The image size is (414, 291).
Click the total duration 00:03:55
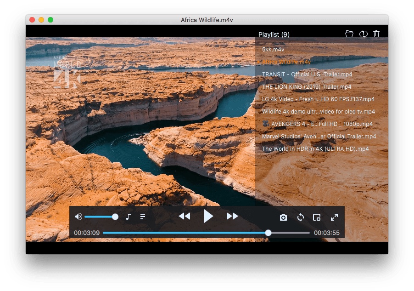(327, 233)
